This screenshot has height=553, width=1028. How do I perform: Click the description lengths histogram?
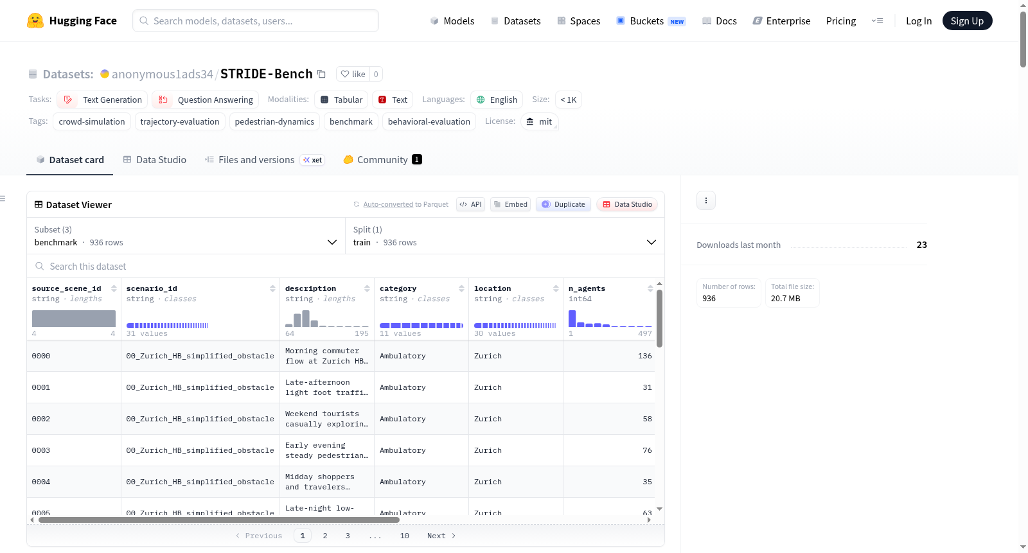tap(327, 319)
